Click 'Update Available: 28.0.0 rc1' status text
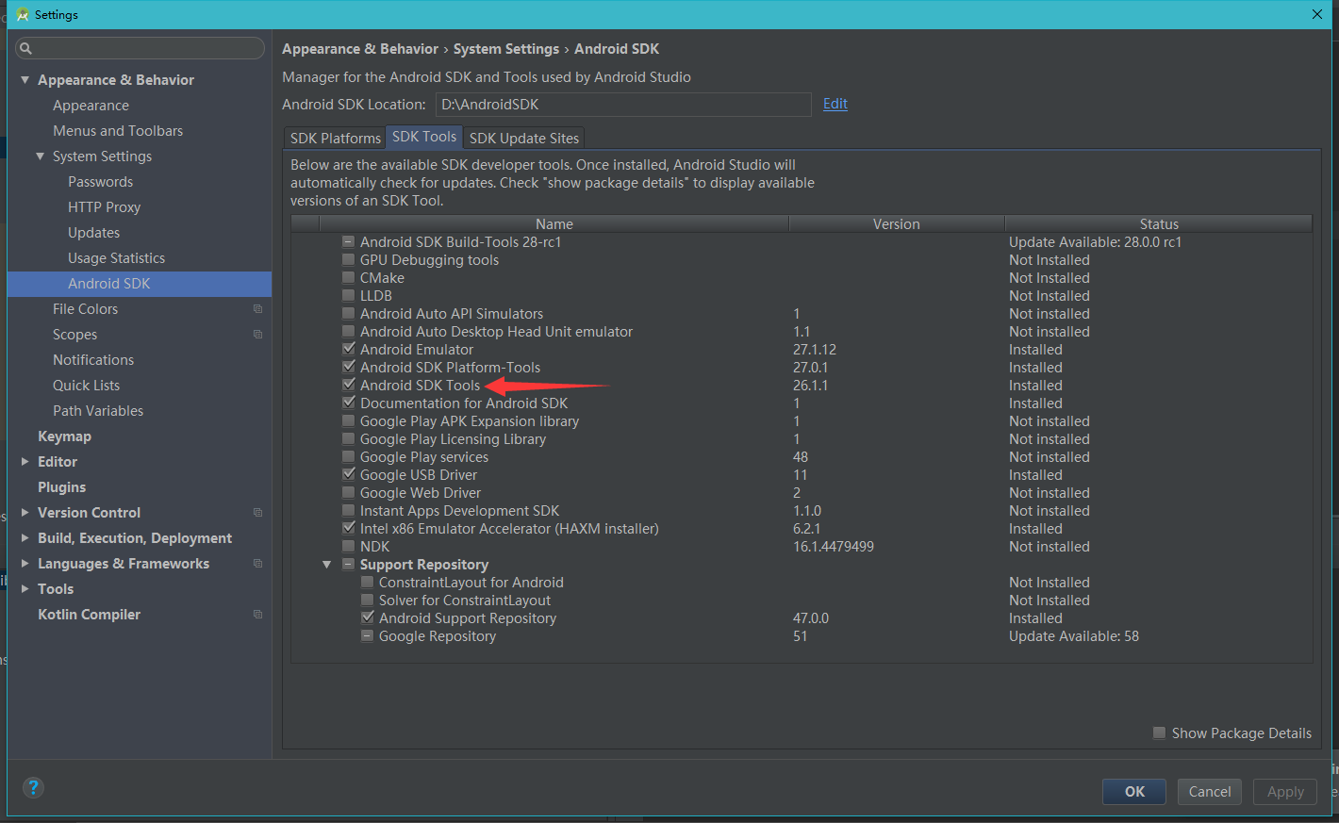The height and width of the screenshot is (823, 1339). coord(1095,242)
